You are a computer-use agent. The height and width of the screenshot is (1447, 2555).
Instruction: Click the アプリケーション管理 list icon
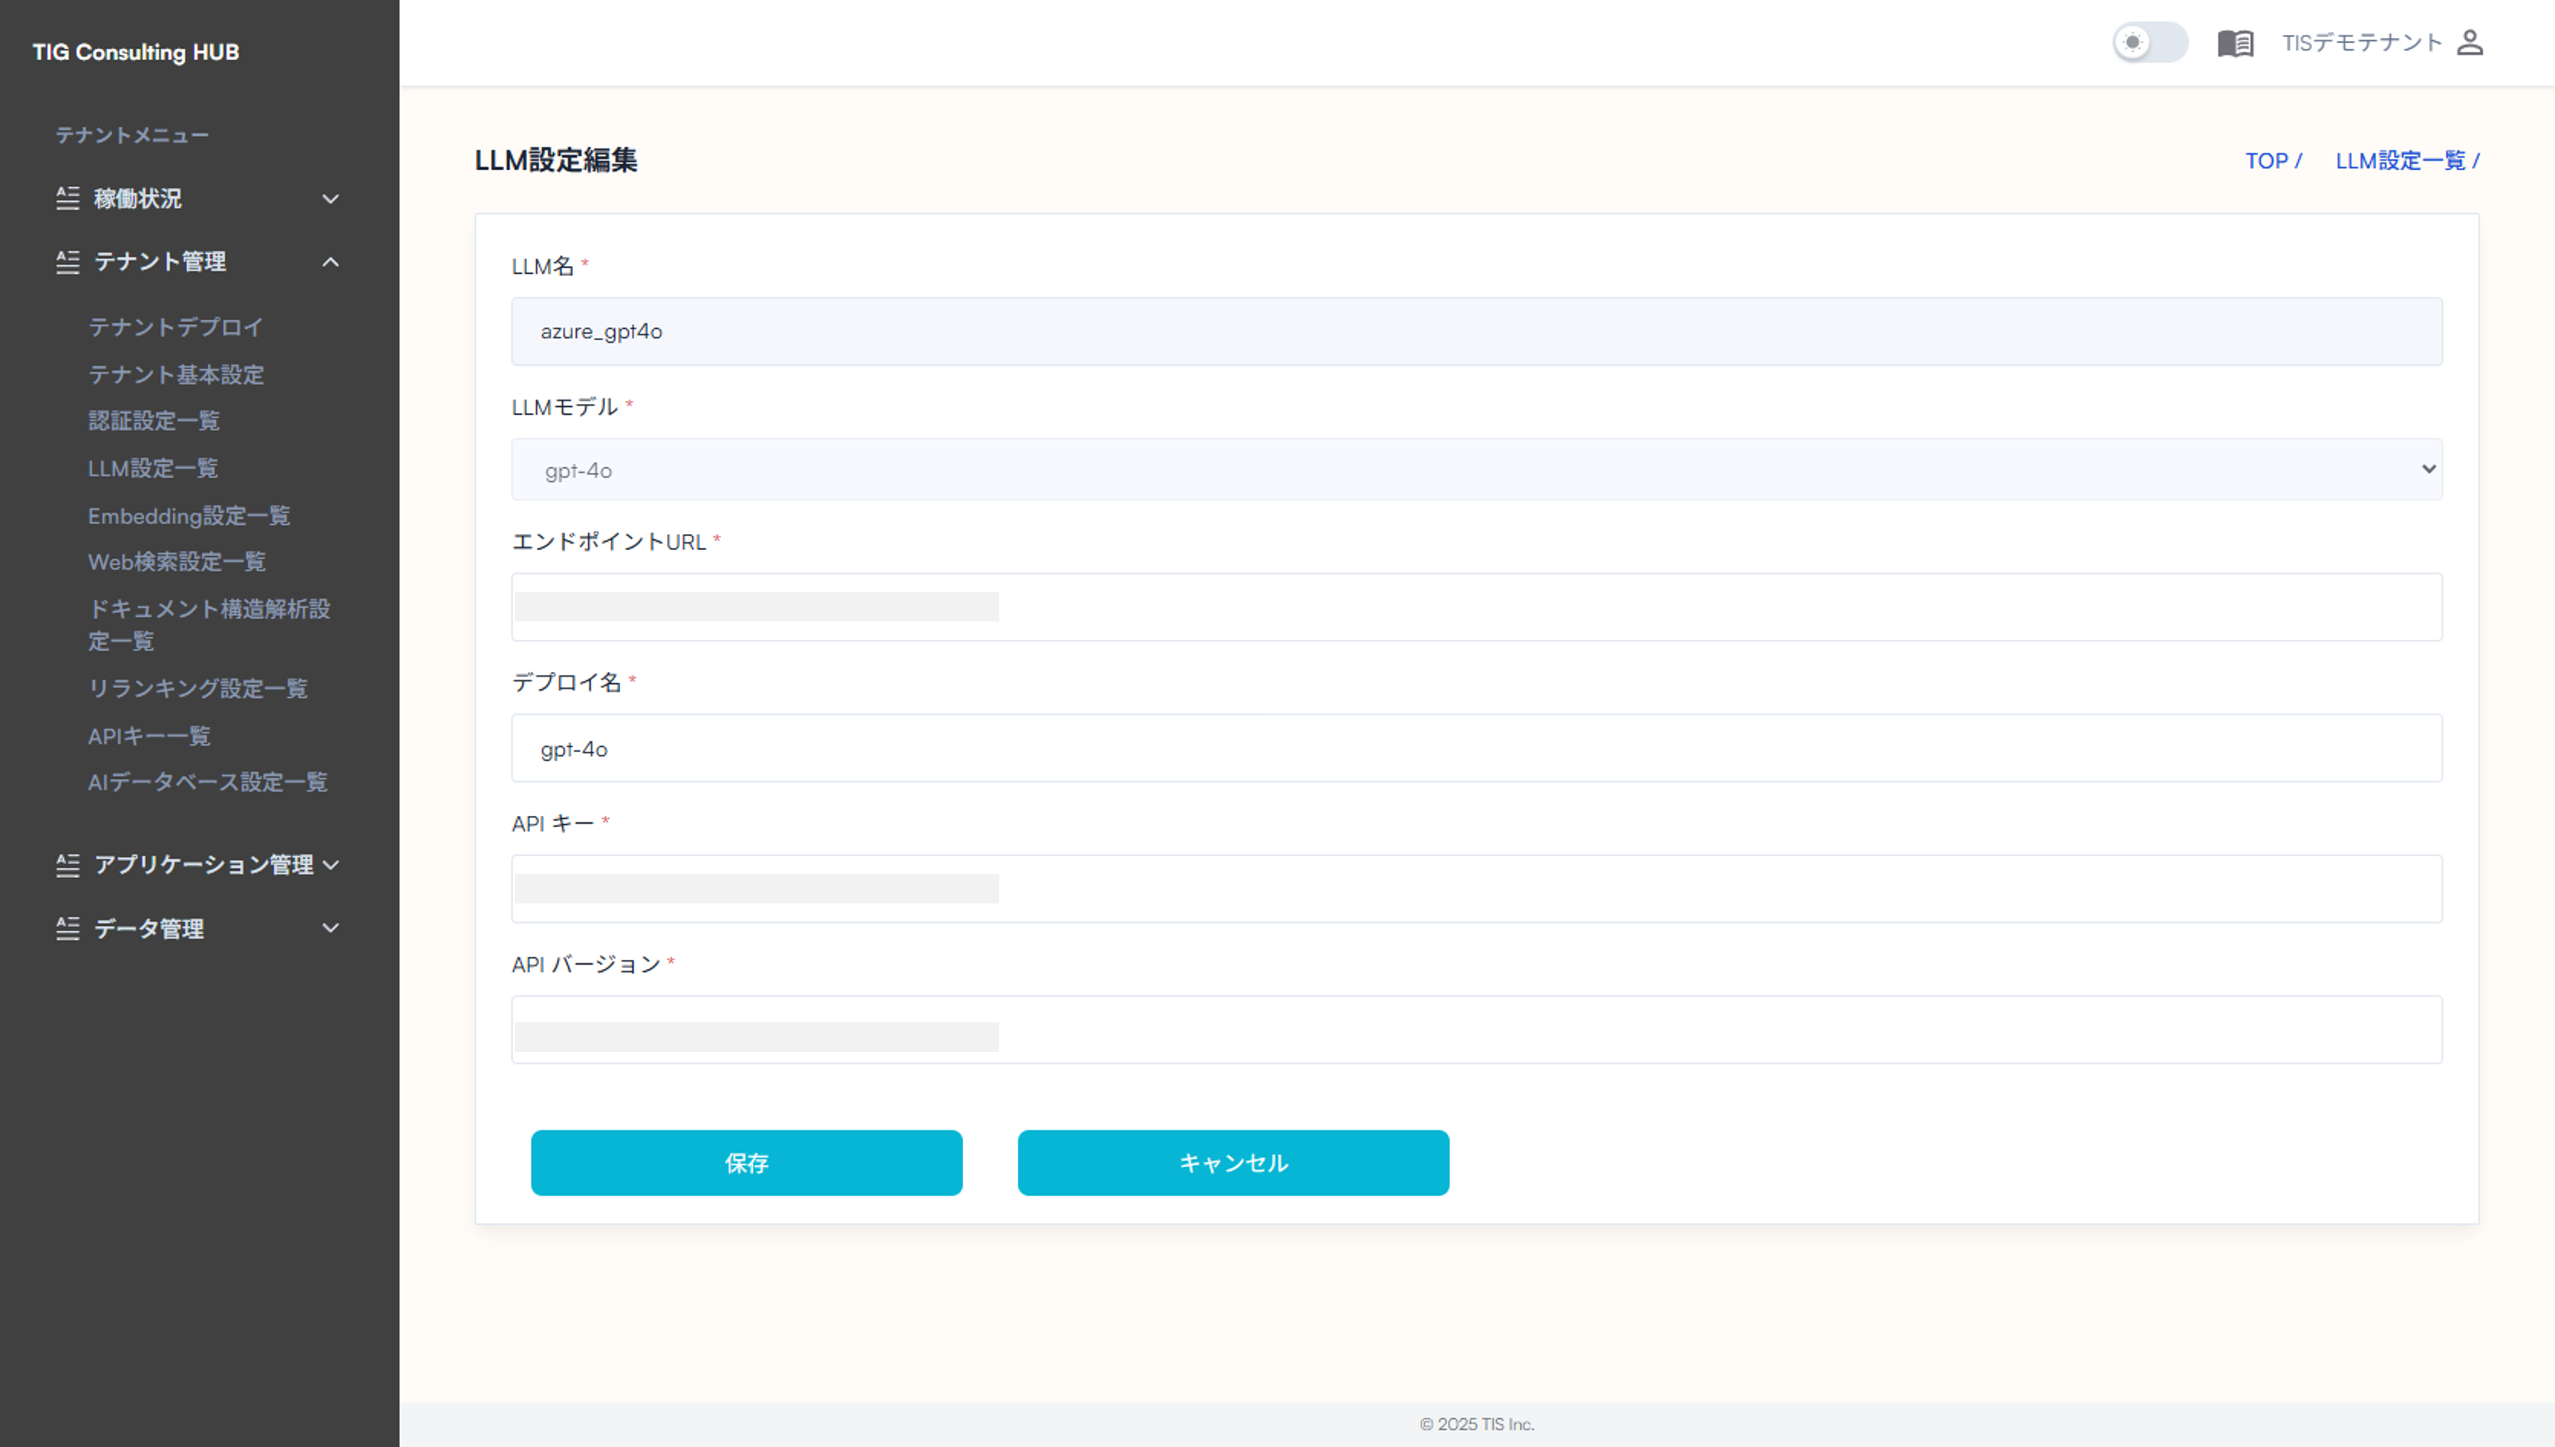point(68,865)
